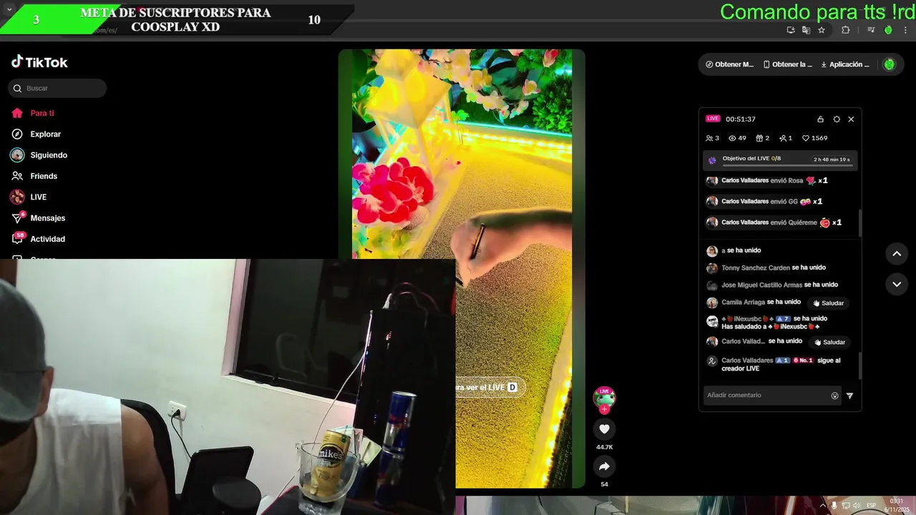Open the emoji picker in comment box
The width and height of the screenshot is (916, 515).
pos(834,396)
